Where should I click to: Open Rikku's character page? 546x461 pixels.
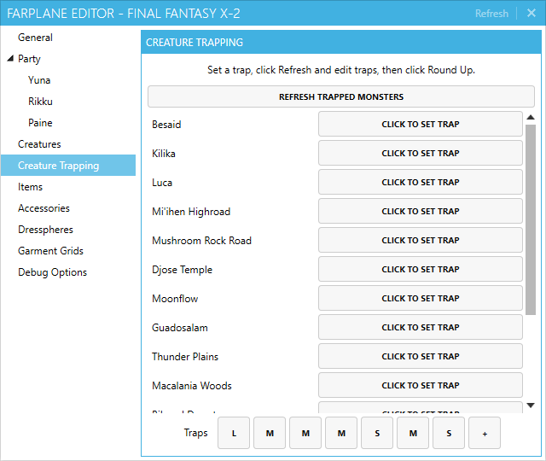tap(40, 102)
